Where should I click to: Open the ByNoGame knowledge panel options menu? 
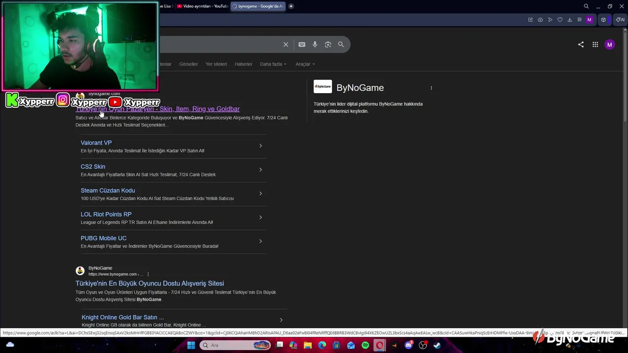(x=431, y=88)
